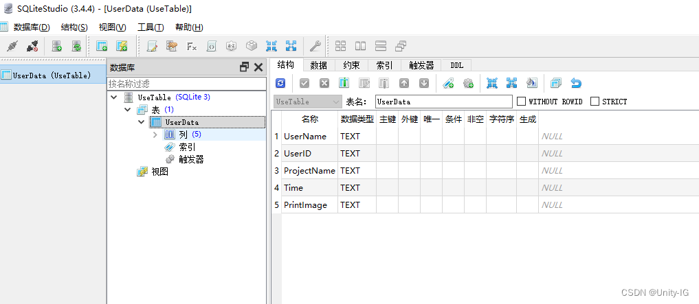Select the 触发器 item in the tree
This screenshot has height=304, width=699.
coord(190,159)
